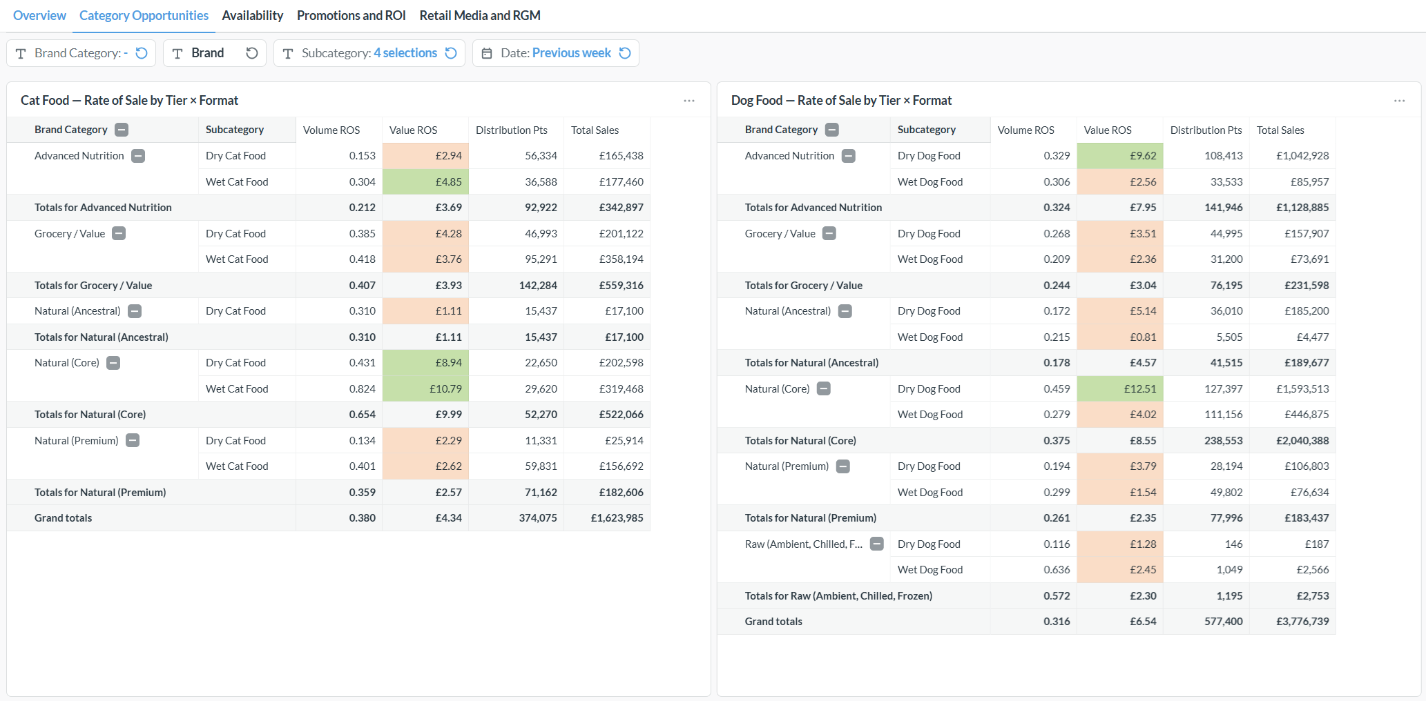Open Cat Food table options menu
The width and height of the screenshot is (1426, 701).
689,101
